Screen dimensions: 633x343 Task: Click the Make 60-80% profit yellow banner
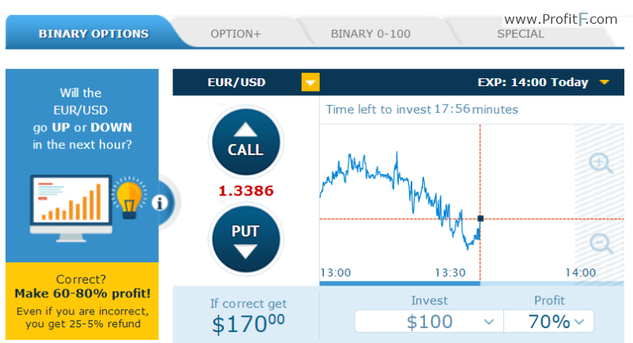(x=82, y=301)
